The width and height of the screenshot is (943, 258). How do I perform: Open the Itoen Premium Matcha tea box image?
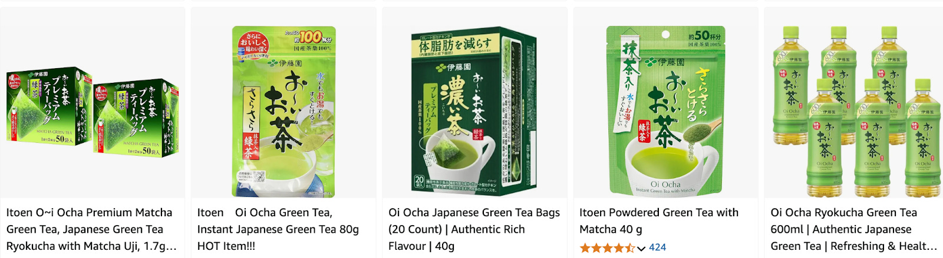point(93,112)
